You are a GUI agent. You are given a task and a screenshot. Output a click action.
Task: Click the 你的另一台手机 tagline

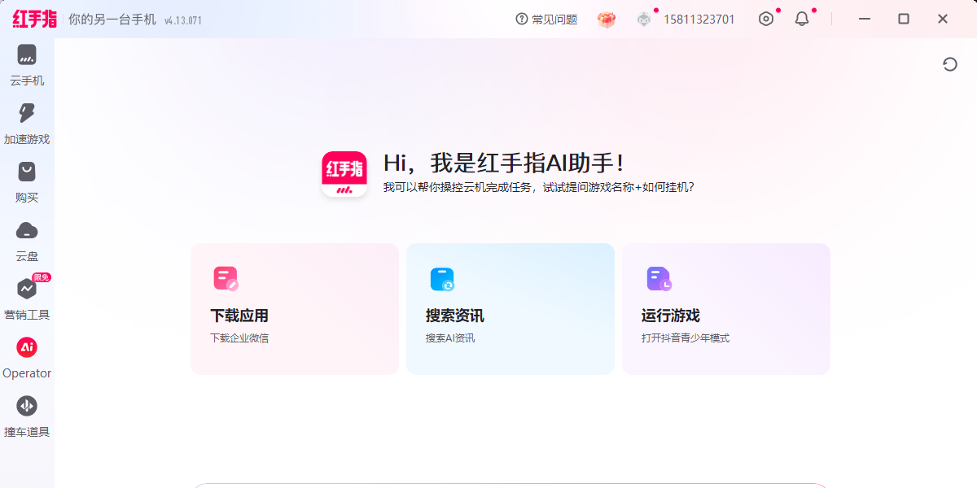click(x=112, y=20)
